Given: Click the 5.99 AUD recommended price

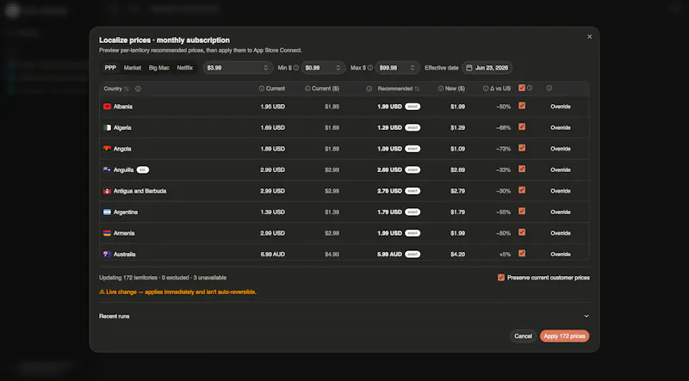Looking at the screenshot, I should pyautogui.click(x=389, y=255).
